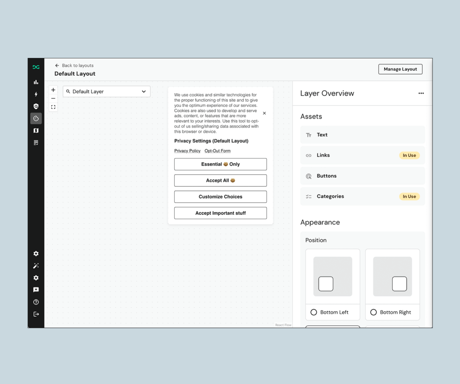This screenshot has height=384, width=460.
Task: Toggle the Links asset marked In Use
Action: 362,155
